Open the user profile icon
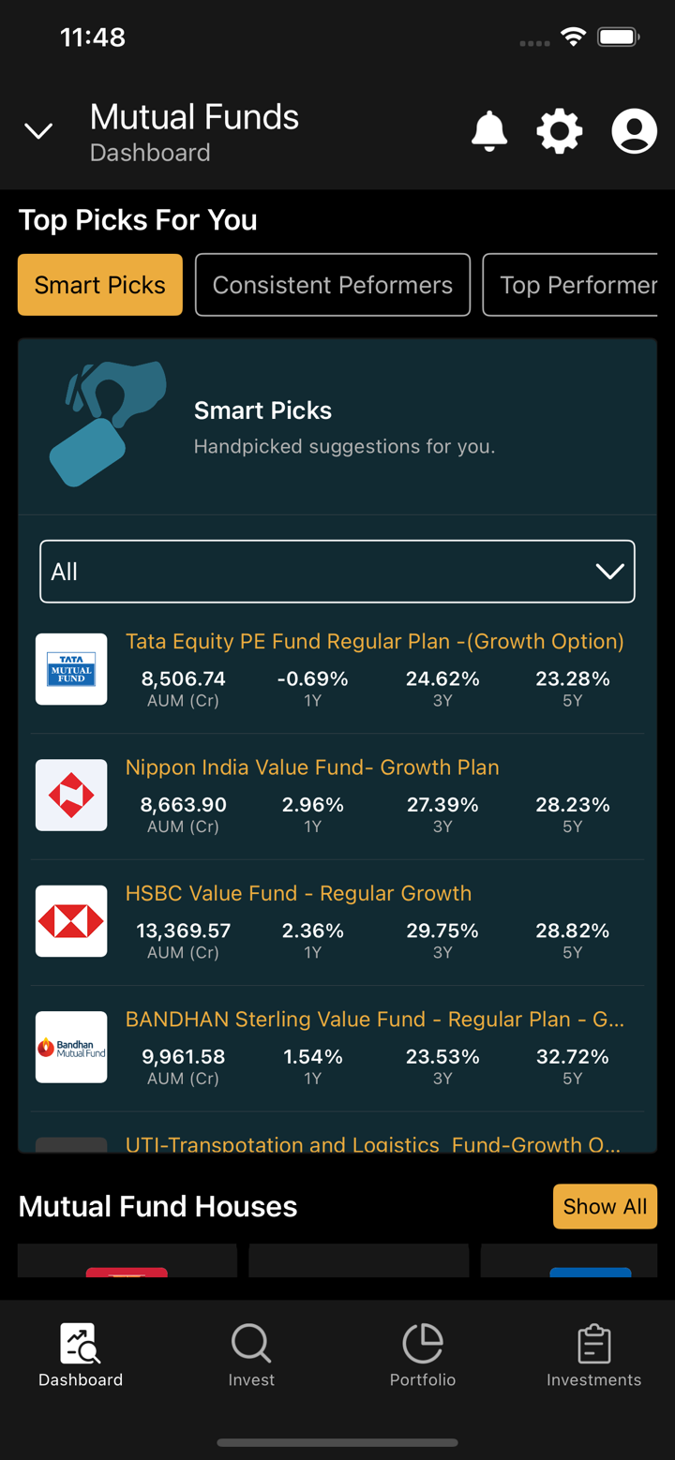 tap(635, 131)
